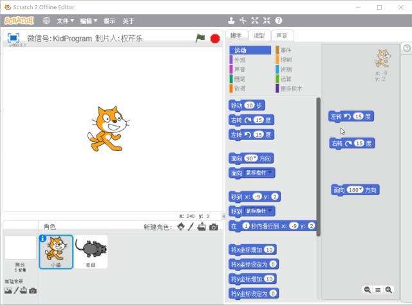Screen dimensions: 412x305
Task: Select the 声音 block category in palette
Action: [250, 69]
